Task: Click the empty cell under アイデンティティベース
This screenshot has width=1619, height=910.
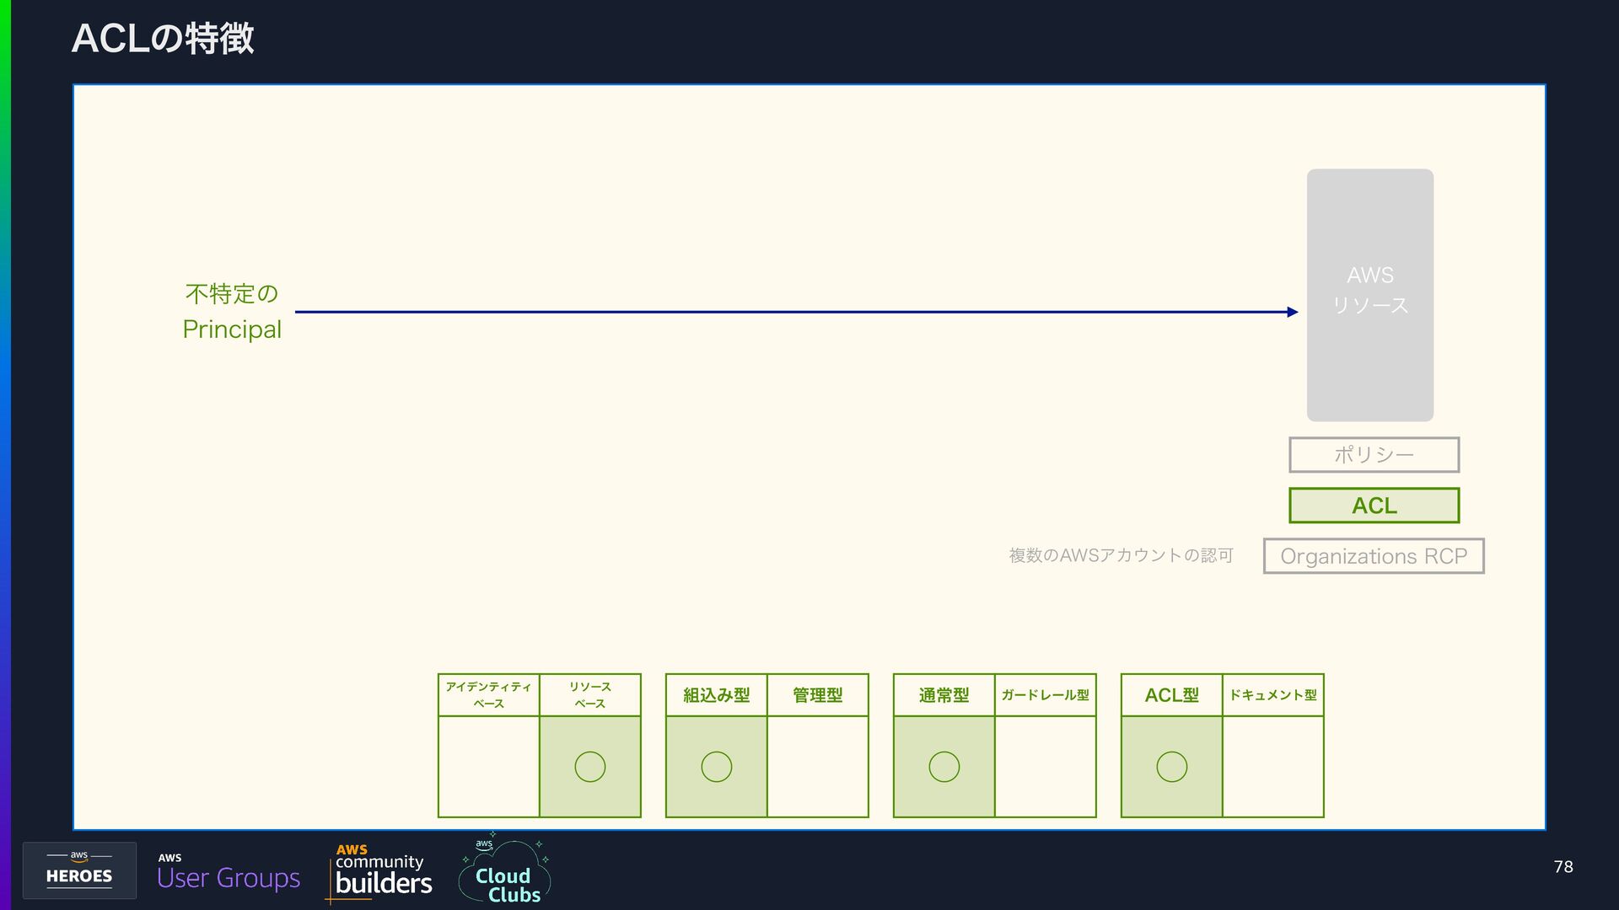Action: (489, 767)
